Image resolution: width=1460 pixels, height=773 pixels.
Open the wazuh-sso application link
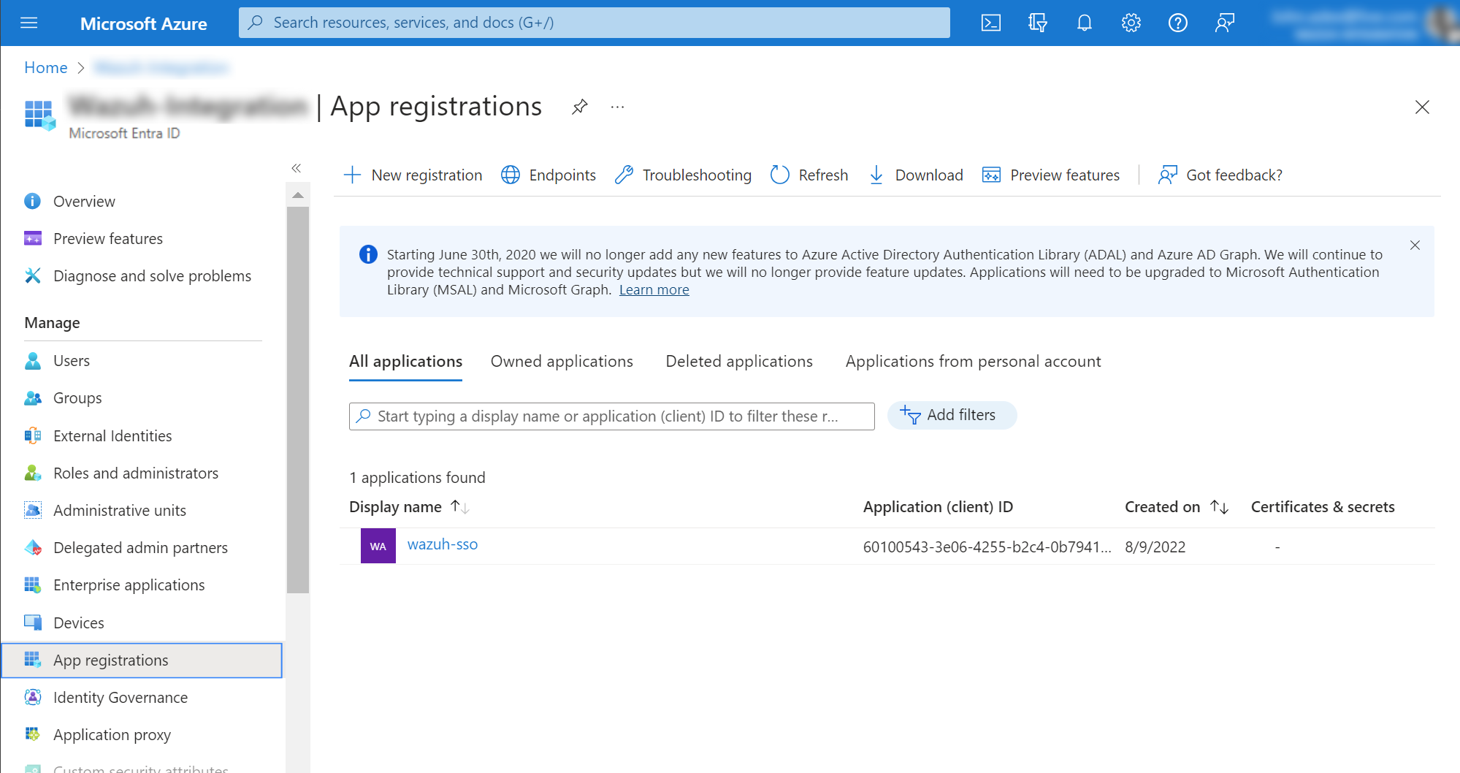(442, 544)
